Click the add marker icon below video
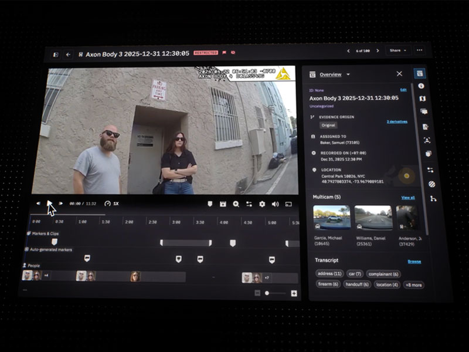The height and width of the screenshot is (352, 469). (210, 204)
